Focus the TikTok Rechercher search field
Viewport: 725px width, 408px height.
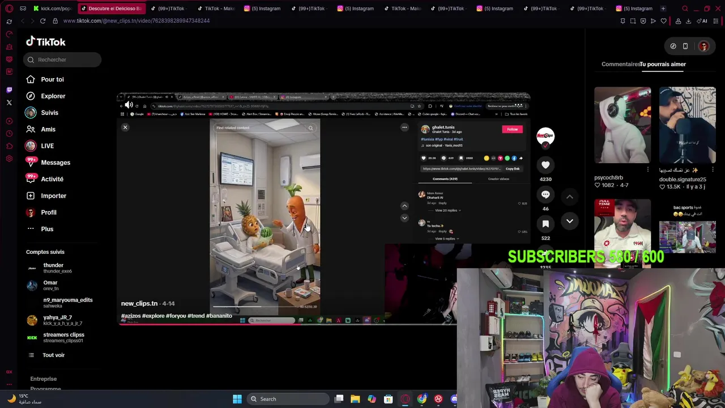63,59
